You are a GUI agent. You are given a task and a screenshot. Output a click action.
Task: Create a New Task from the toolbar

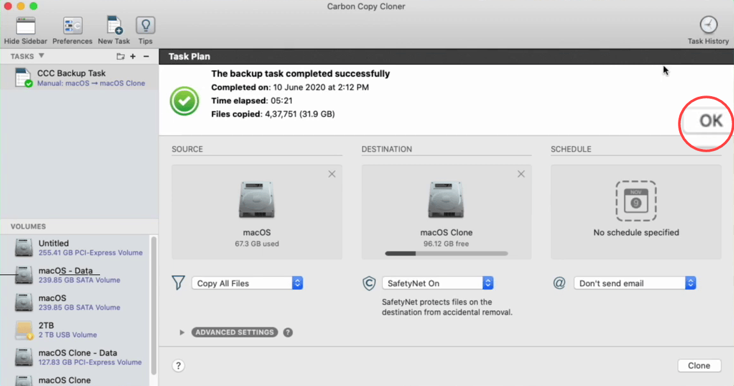[114, 25]
